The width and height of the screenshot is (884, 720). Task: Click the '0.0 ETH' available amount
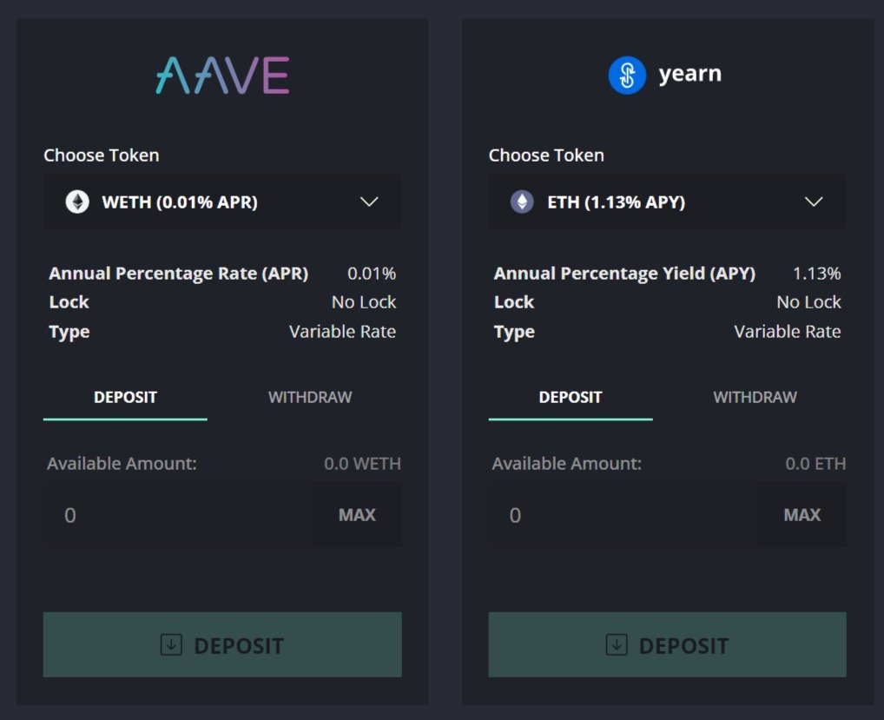coord(815,464)
